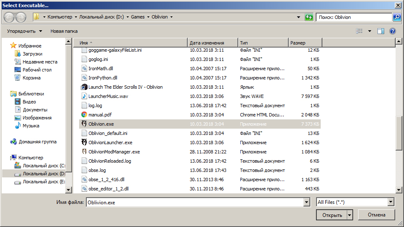The image size is (404, 227).
Task: Click the navigation pane scrollbar up arrow
Action: pyautogui.click(x=68, y=42)
